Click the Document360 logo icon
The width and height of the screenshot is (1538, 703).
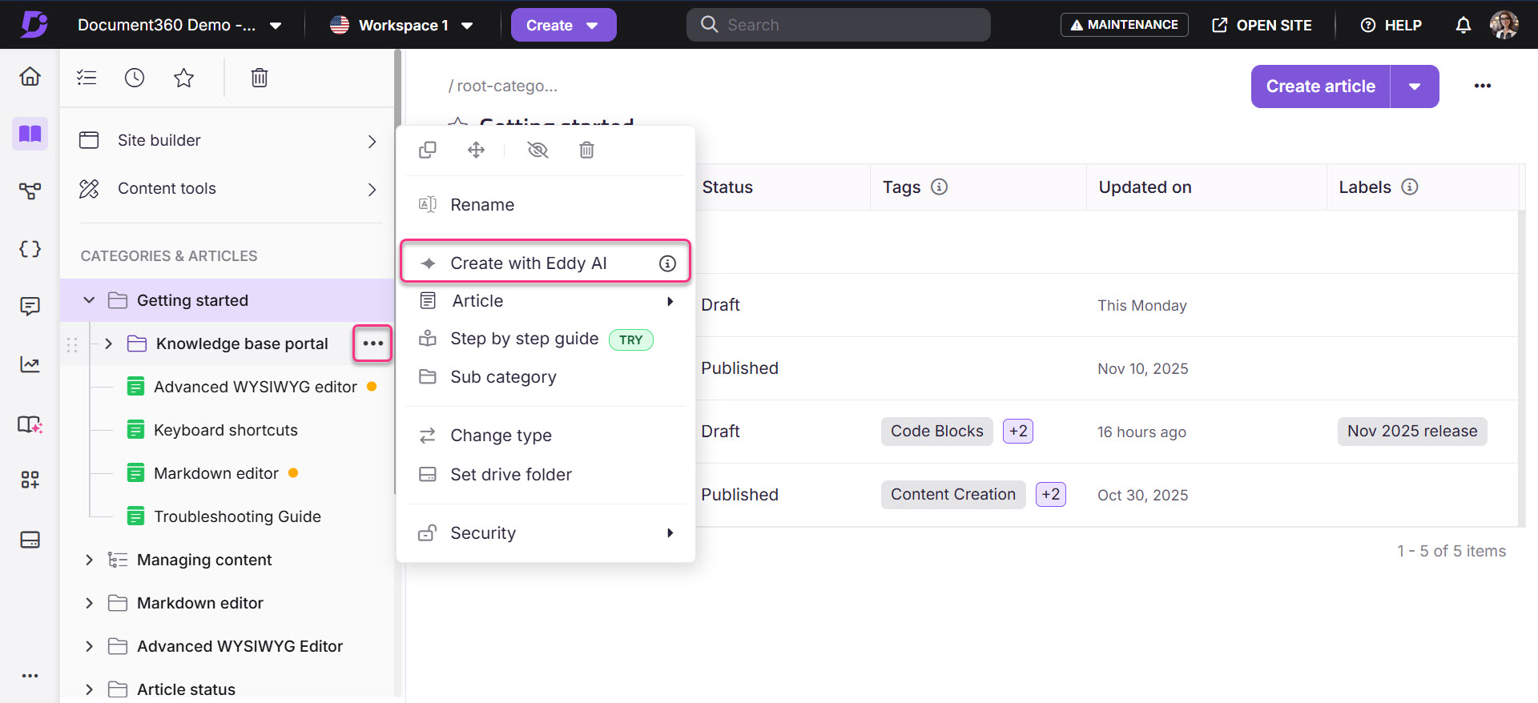point(34,24)
